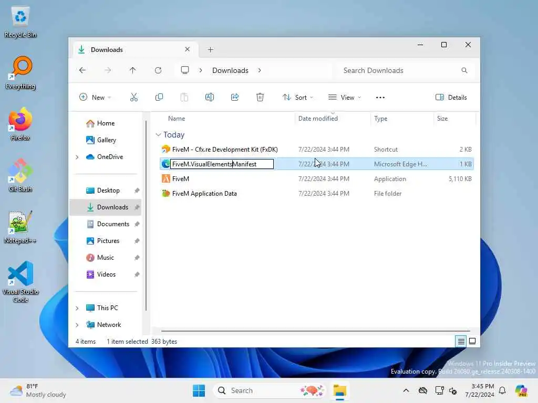The width and height of the screenshot is (538, 403).
Task: Click the horizontal scrollbar in file list
Action: pyautogui.click(x=315, y=331)
